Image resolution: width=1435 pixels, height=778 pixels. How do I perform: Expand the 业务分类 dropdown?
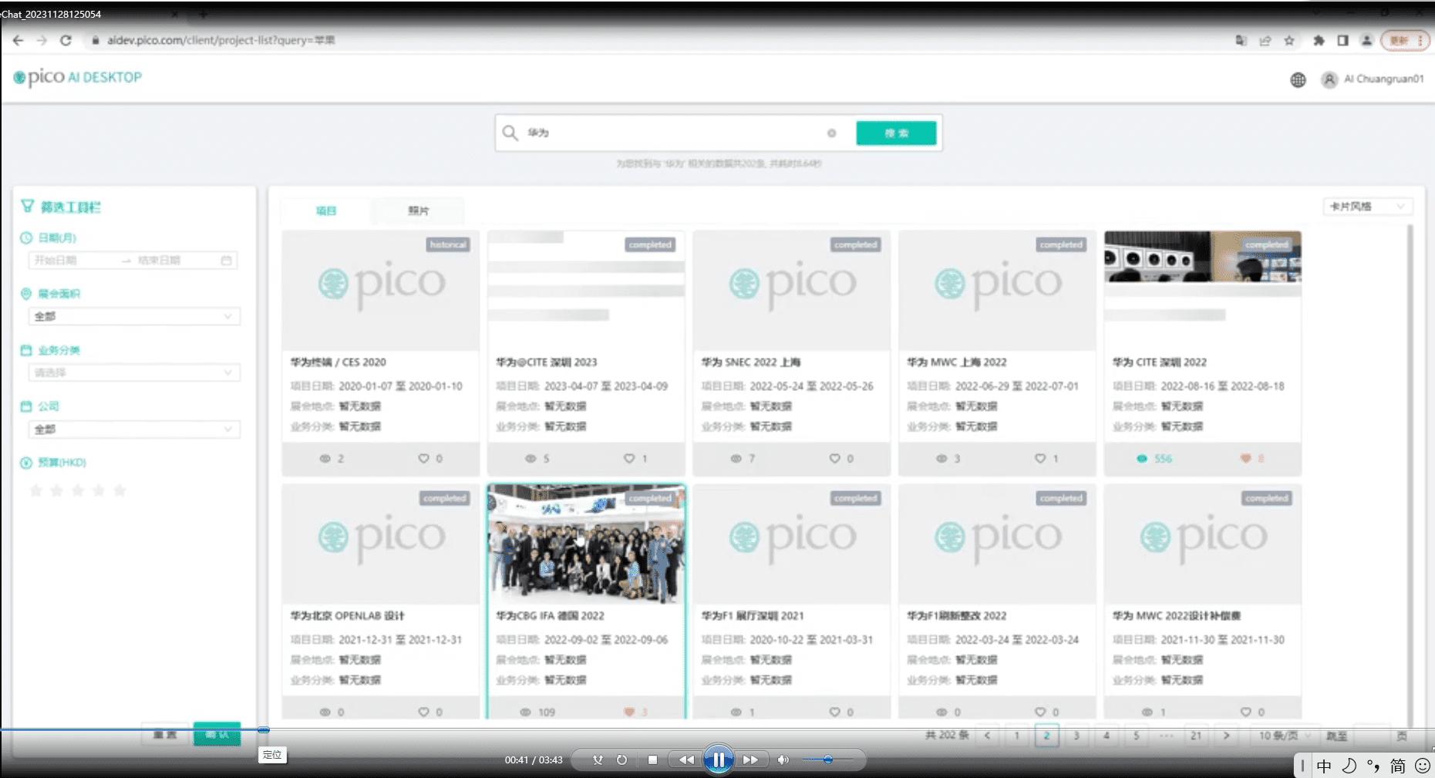pyautogui.click(x=133, y=372)
